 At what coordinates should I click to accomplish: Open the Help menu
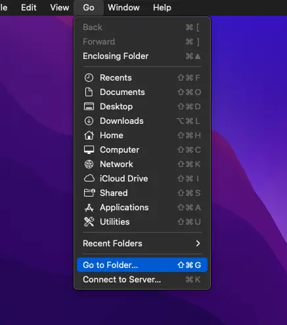coord(162,8)
